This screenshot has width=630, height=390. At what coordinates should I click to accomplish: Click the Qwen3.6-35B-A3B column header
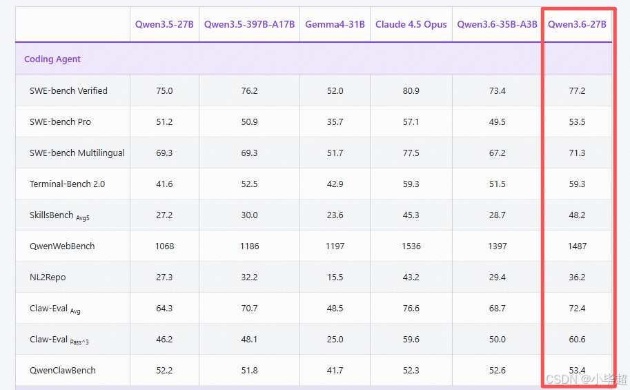(497, 25)
